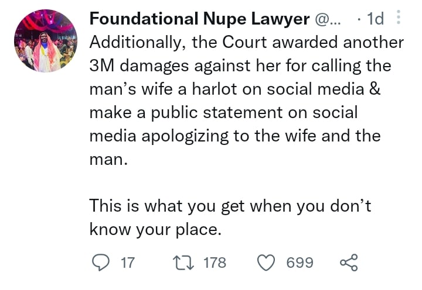
Task: Click the reply speech bubble icon
Action: click(x=101, y=263)
